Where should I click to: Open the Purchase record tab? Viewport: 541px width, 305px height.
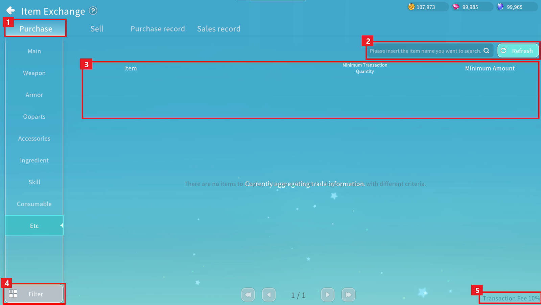(x=158, y=29)
